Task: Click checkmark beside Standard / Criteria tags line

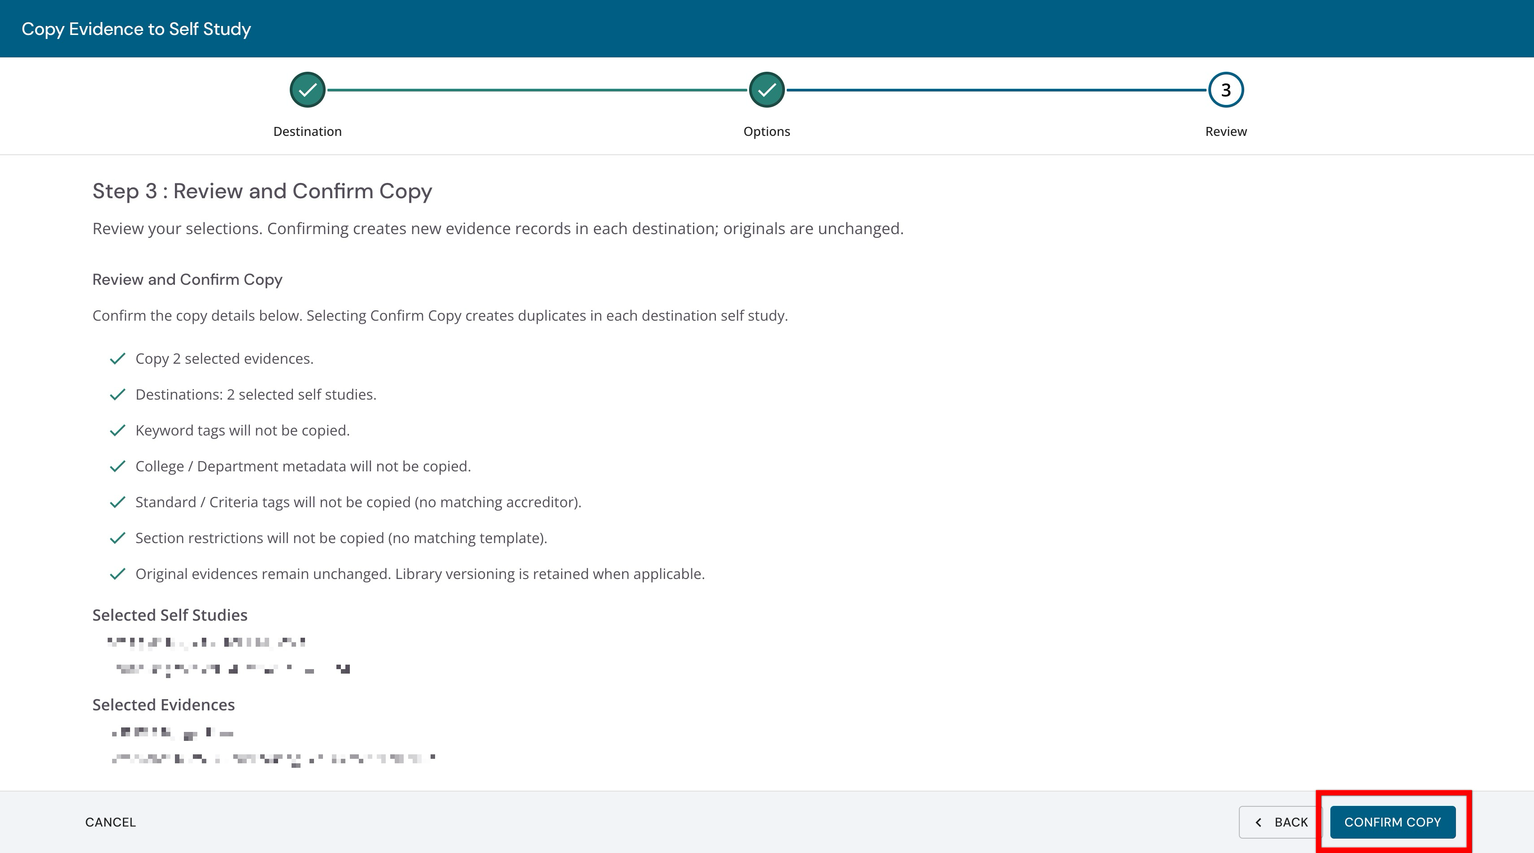Action: (x=118, y=502)
